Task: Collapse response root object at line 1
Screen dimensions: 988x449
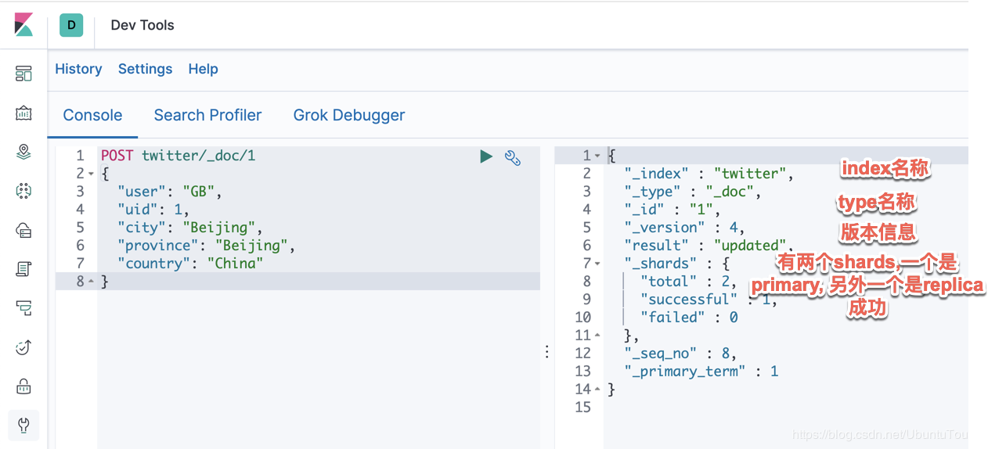Action: [x=598, y=156]
